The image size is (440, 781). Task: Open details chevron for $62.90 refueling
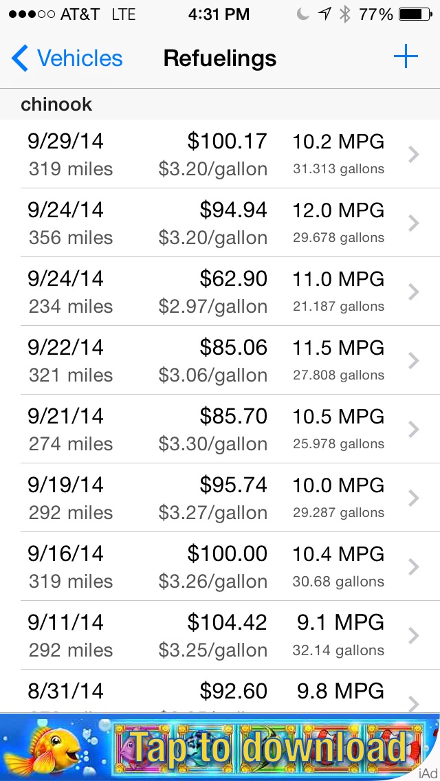point(413,292)
